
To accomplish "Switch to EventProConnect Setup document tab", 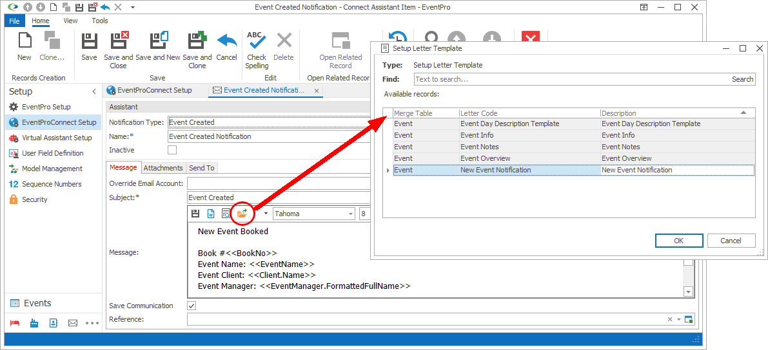I will click(x=149, y=91).
